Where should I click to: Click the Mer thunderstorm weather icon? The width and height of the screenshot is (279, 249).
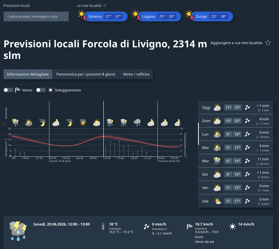point(217,161)
